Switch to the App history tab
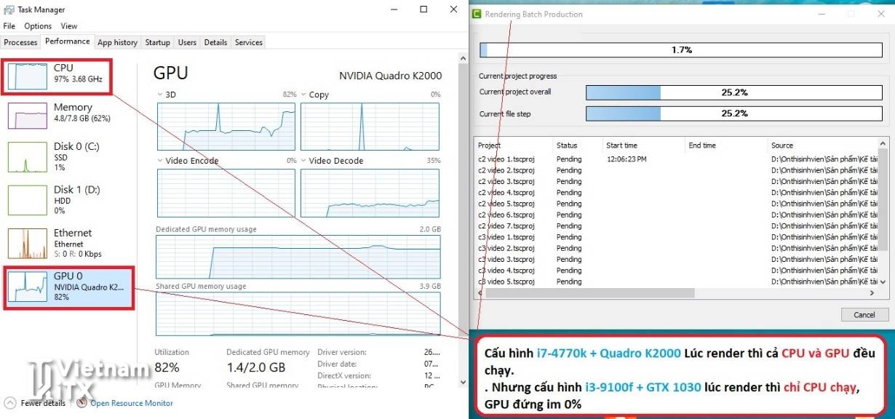This screenshot has width=895, height=419. pos(117,42)
